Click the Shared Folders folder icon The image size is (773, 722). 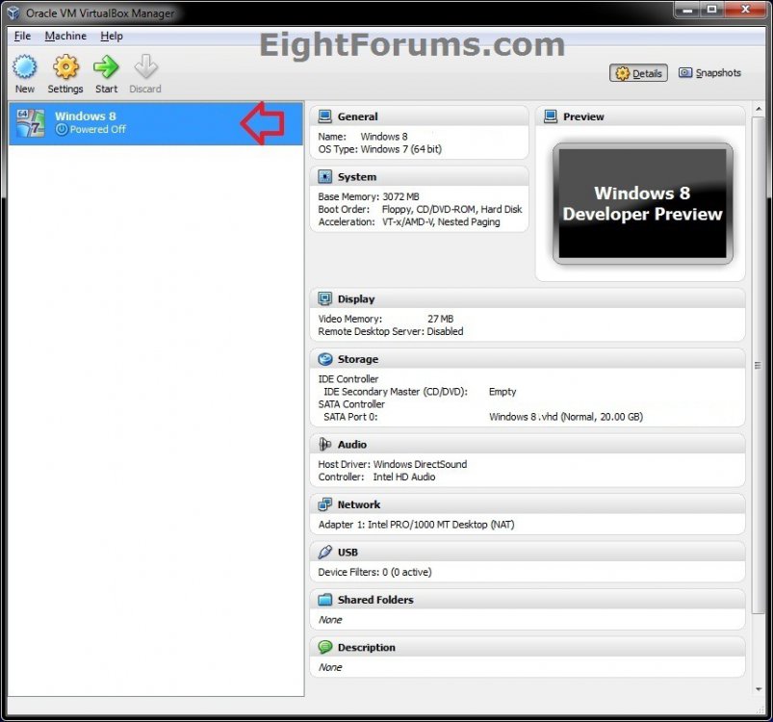pyautogui.click(x=324, y=600)
